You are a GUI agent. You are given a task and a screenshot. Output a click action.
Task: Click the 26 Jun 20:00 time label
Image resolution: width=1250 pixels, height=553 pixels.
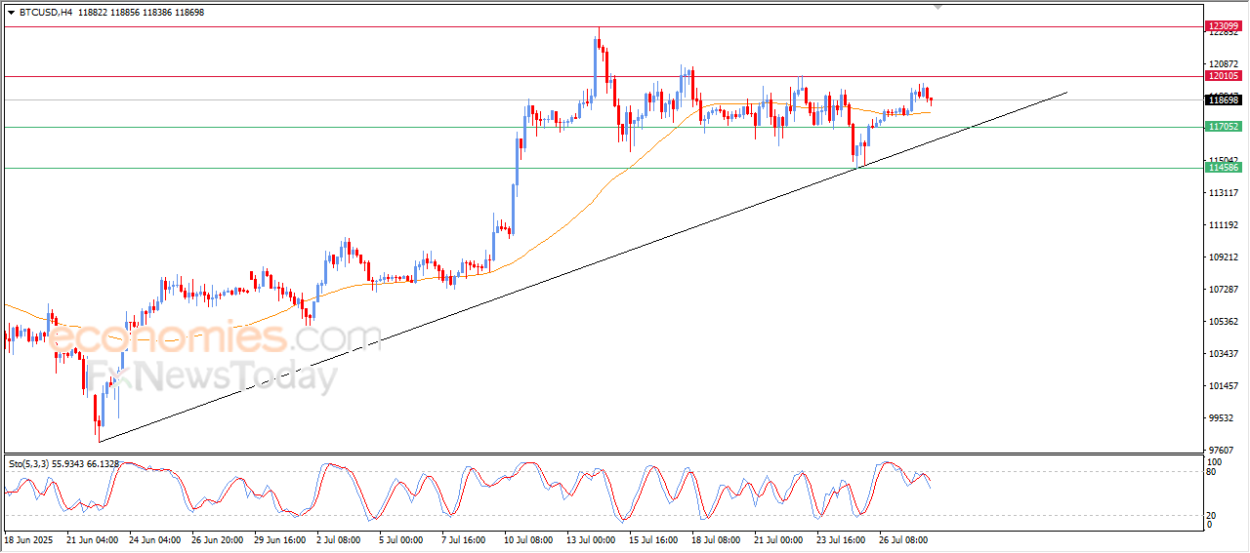tap(218, 538)
